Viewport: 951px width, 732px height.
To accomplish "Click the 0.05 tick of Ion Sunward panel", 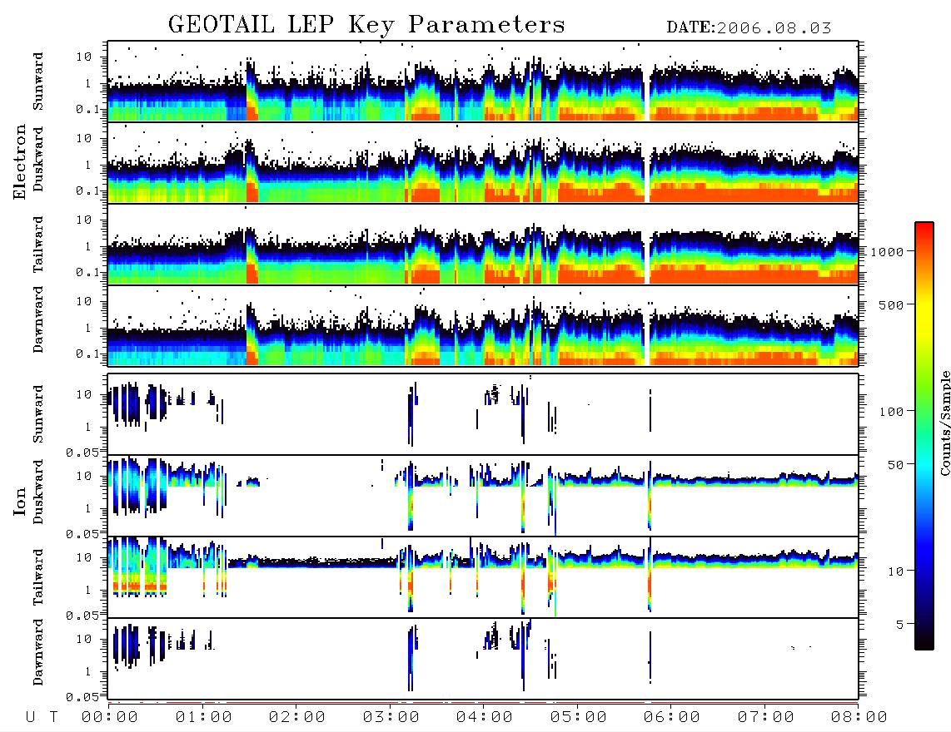I will 82,452.
